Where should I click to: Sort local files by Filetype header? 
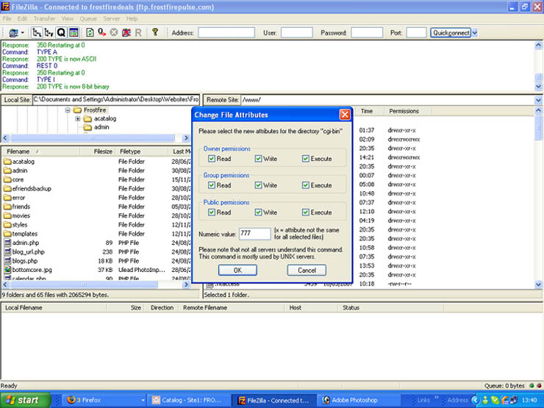coord(142,151)
